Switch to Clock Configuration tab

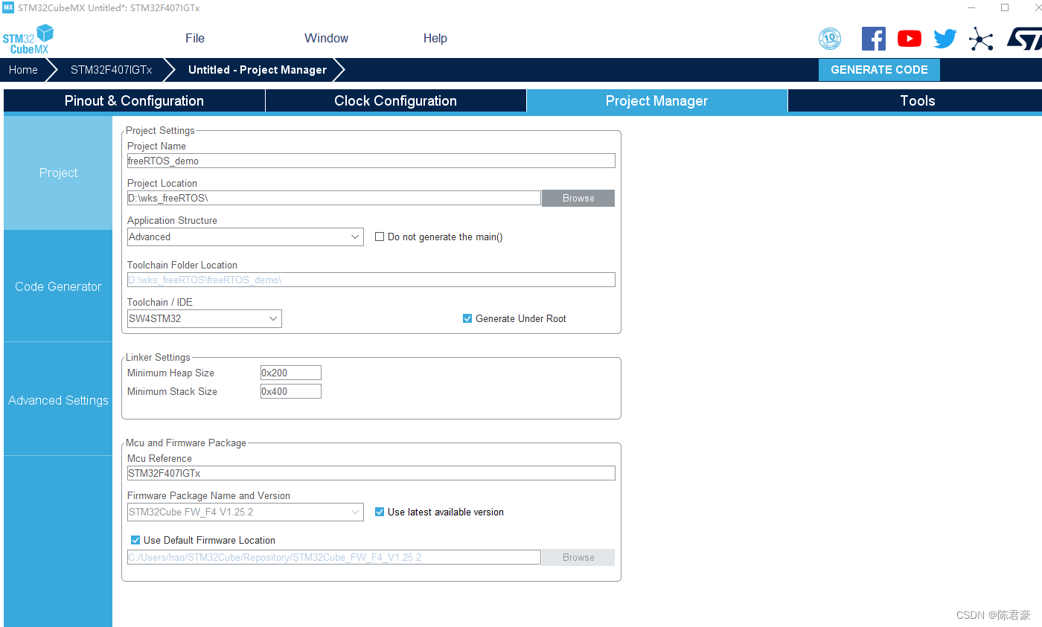coord(396,101)
